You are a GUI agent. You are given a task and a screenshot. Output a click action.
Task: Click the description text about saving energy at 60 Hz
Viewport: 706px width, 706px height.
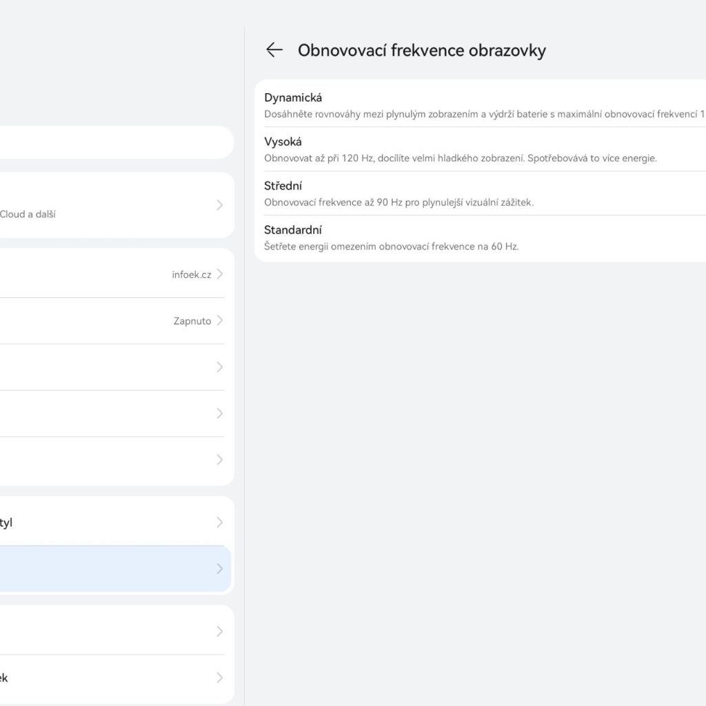[x=391, y=246]
